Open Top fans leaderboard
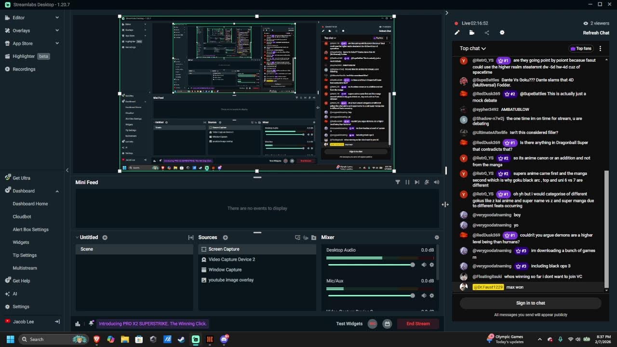 [x=581, y=48]
